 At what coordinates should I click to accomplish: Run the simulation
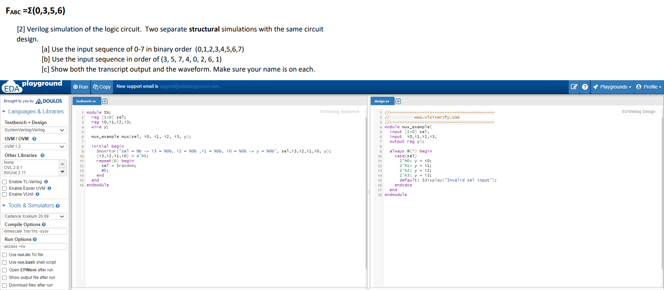point(81,87)
